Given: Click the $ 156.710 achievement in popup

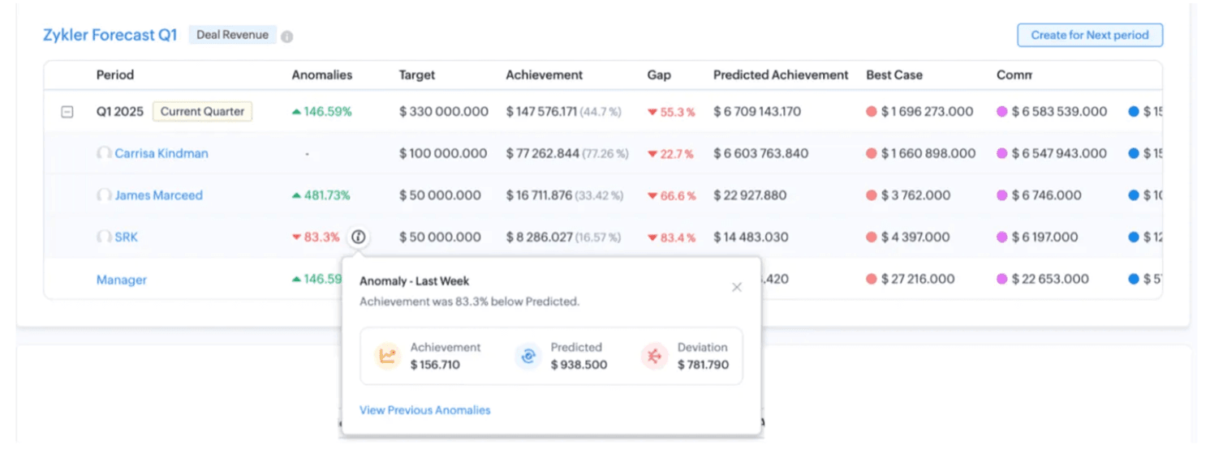Looking at the screenshot, I should click(x=435, y=365).
